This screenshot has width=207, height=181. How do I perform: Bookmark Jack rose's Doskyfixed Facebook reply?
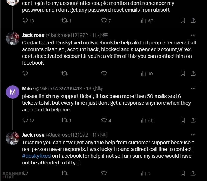(183, 73)
